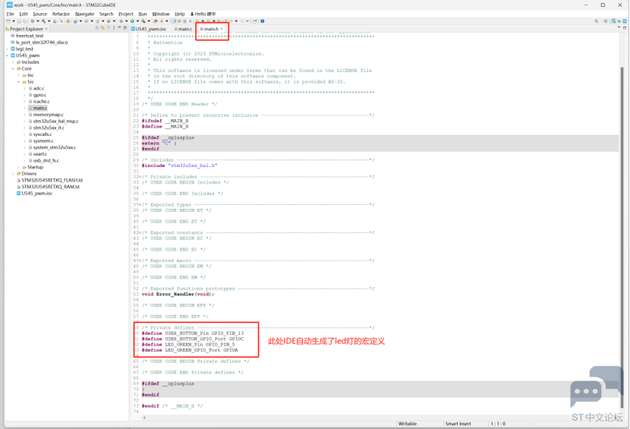Open the Source menu

click(x=39, y=14)
